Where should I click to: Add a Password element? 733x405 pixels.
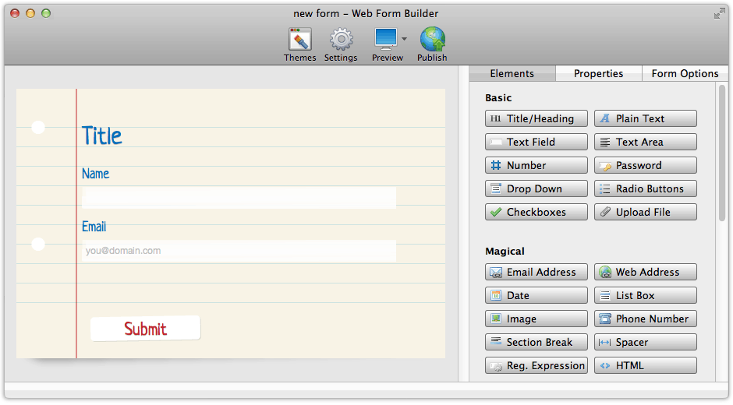click(646, 165)
